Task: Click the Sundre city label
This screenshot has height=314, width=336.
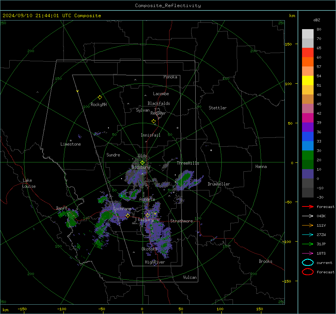Action: 113,155
